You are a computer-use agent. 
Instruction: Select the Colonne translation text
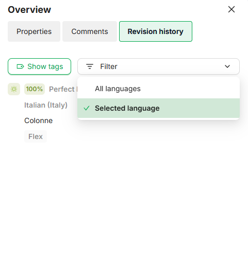[39, 120]
